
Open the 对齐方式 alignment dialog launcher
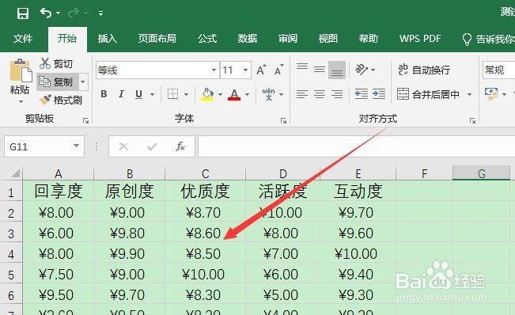tap(472, 120)
